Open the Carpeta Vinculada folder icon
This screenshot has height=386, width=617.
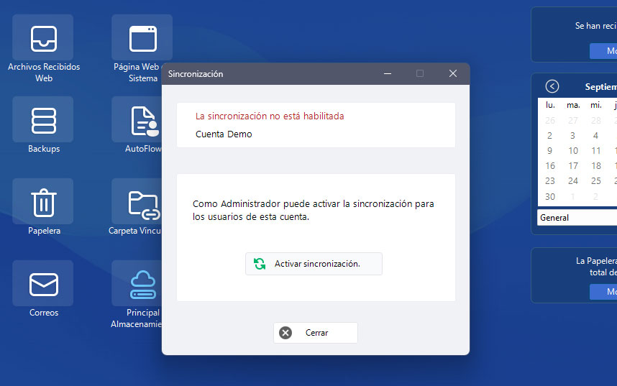137,201
